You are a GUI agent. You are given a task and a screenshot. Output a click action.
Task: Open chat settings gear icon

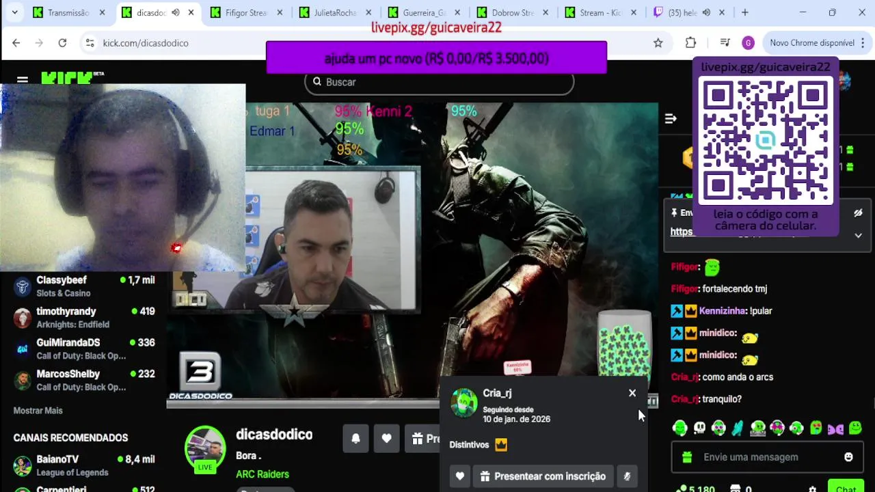click(812, 489)
